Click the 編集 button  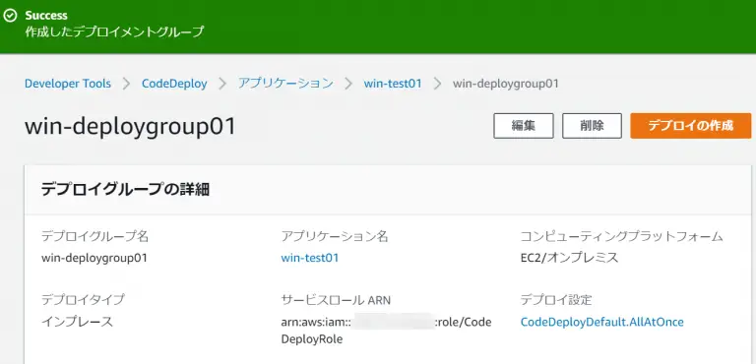tap(523, 126)
